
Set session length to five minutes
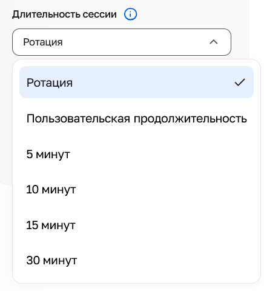pyautogui.click(x=136, y=154)
